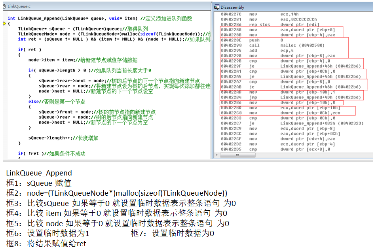Image resolution: width=376 pixels, height=251 pixels.
Task: Select 'sQueue->front = node;' line
Action: click(x=97, y=112)
